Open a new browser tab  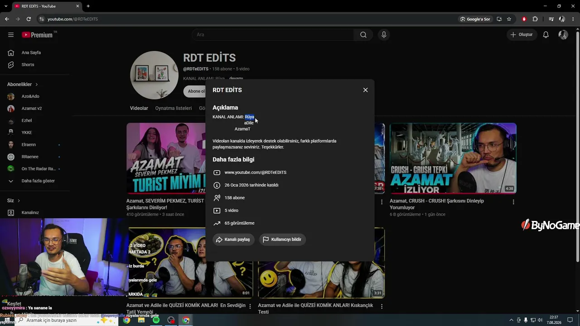[88, 6]
